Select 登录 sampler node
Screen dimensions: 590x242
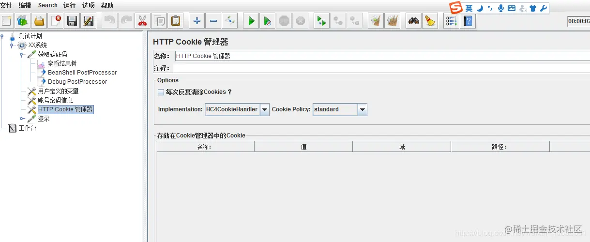(44, 119)
